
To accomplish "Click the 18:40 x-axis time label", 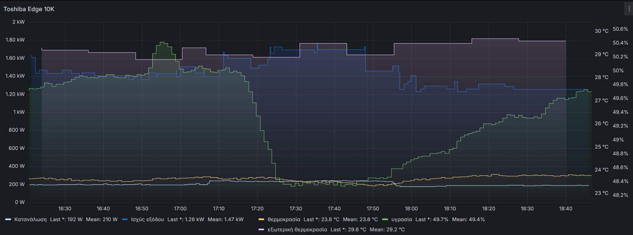I will click(x=565, y=208).
